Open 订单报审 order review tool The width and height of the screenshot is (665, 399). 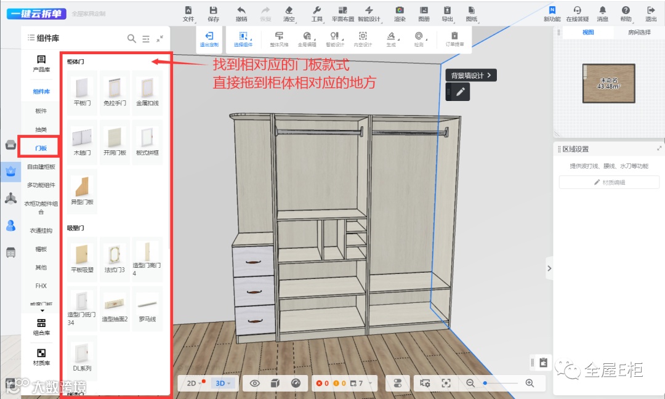(x=454, y=39)
